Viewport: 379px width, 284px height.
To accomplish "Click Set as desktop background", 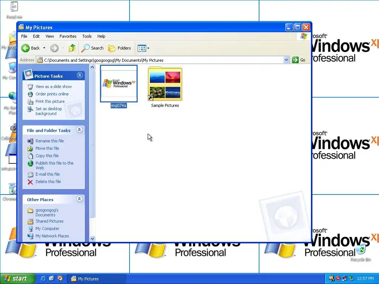I will pyautogui.click(x=48, y=111).
